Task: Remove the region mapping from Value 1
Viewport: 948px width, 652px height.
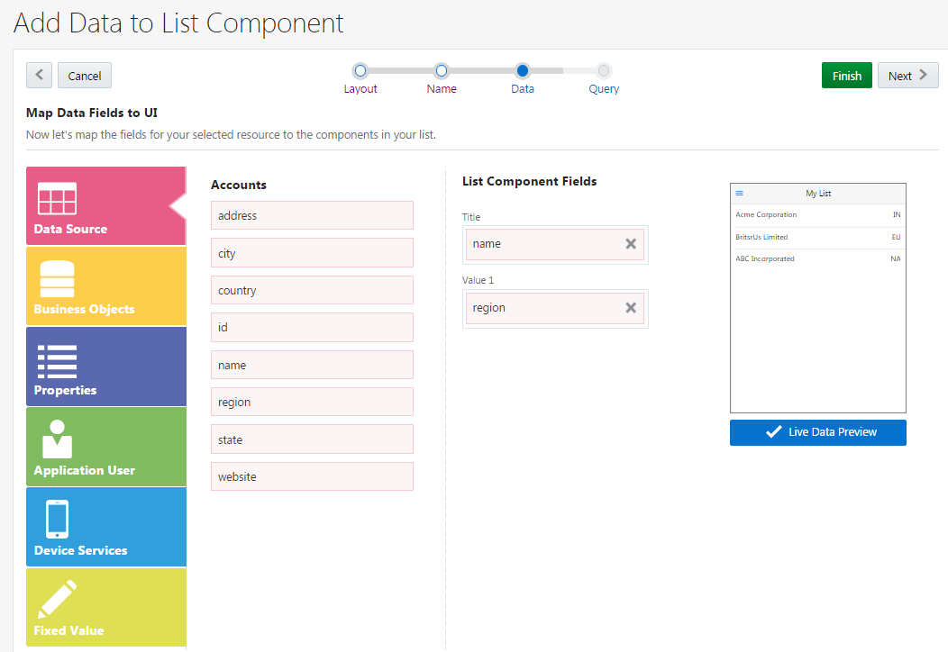Action: [x=631, y=308]
